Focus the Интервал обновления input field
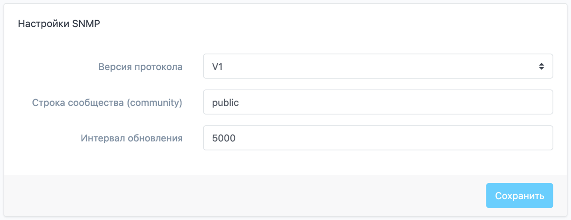 tap(378, 138)
